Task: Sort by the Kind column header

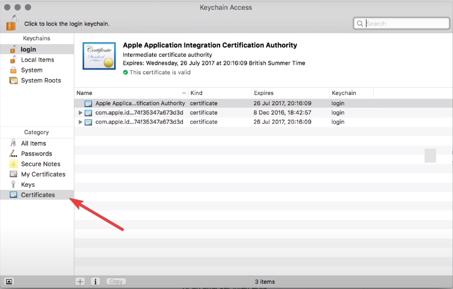Action: (220, 93)
